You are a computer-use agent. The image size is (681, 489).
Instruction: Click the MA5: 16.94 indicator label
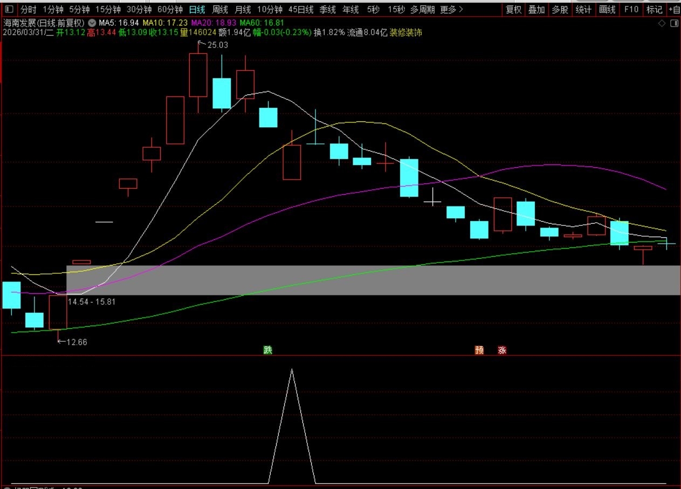click(119, 23)
